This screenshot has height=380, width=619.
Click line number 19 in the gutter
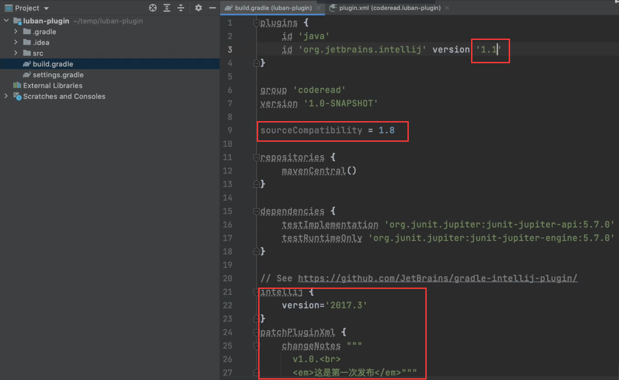tap(227, 265)
